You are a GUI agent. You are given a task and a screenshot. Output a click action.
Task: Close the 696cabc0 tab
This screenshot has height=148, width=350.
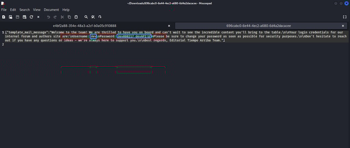[343, 26]
